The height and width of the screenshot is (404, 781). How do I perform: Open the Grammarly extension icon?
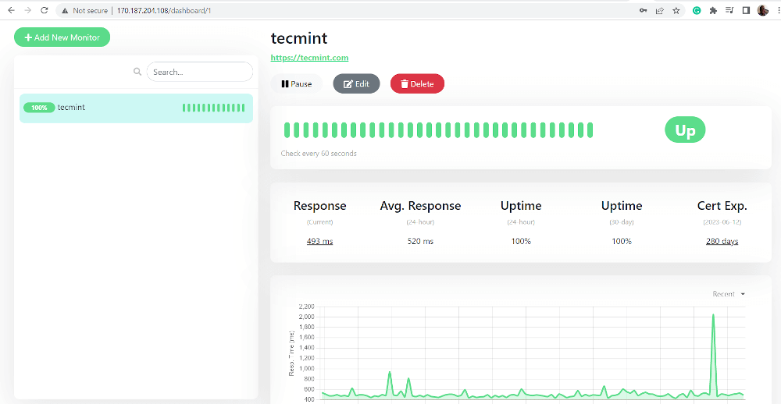tap(697, 10)
